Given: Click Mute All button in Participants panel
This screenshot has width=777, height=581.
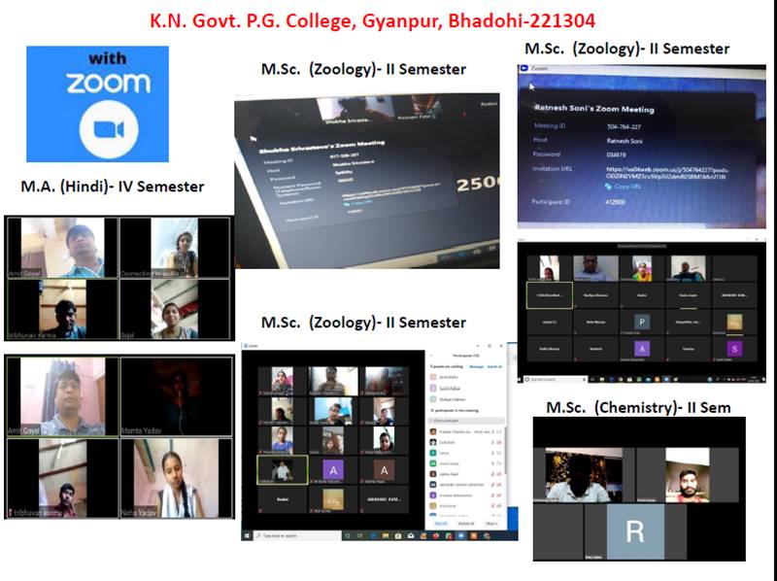Looking at the screenshot, I should click(441, 524).
